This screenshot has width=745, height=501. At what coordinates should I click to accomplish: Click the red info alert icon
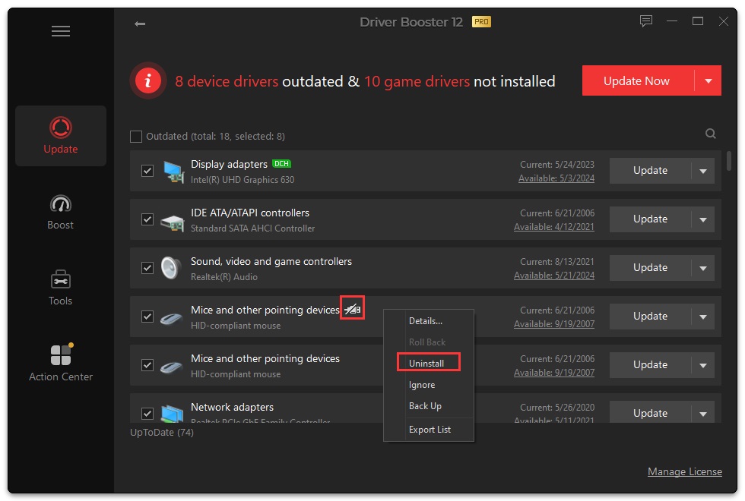point(148,80)
